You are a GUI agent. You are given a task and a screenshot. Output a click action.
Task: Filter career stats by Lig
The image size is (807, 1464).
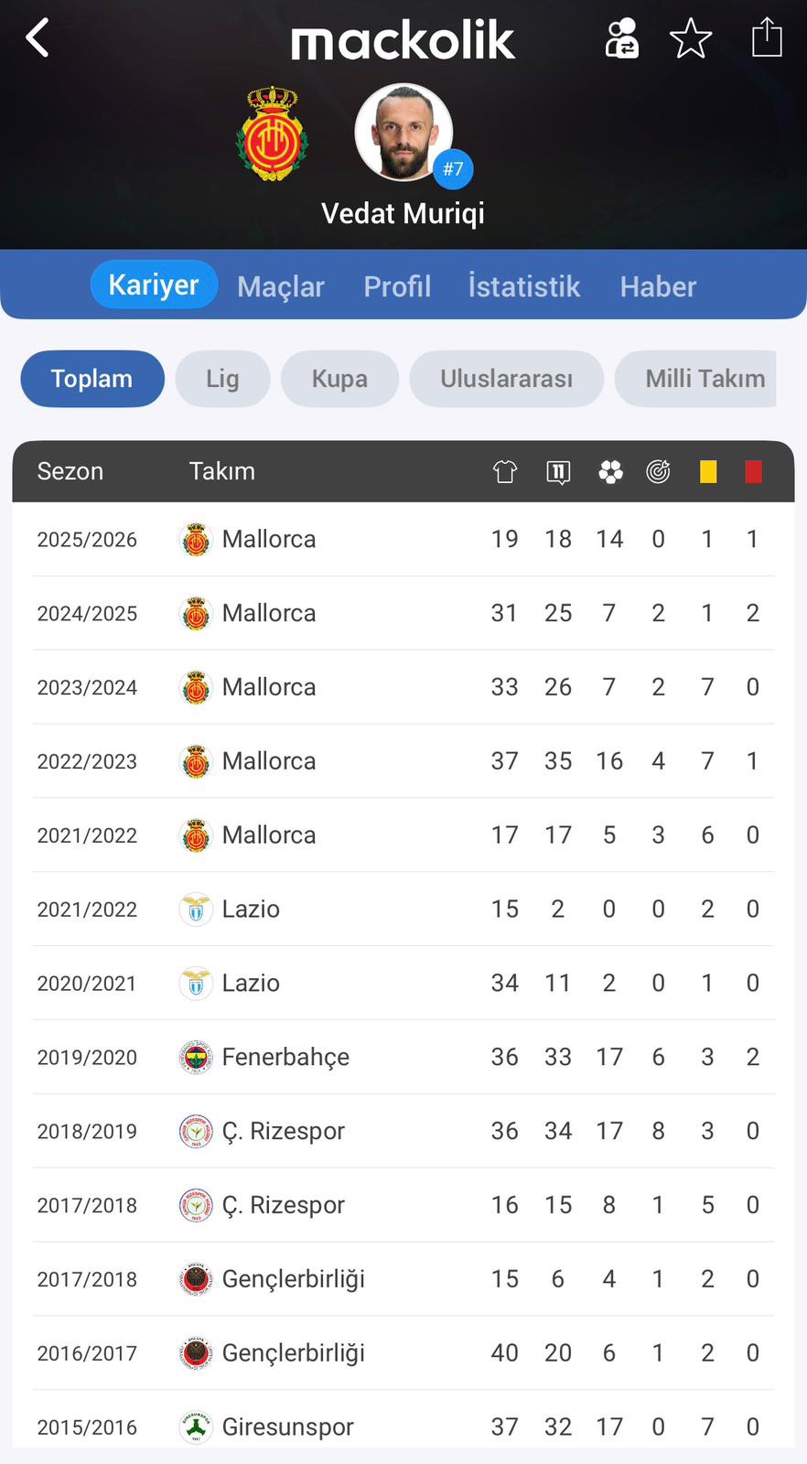click(222, 379)
